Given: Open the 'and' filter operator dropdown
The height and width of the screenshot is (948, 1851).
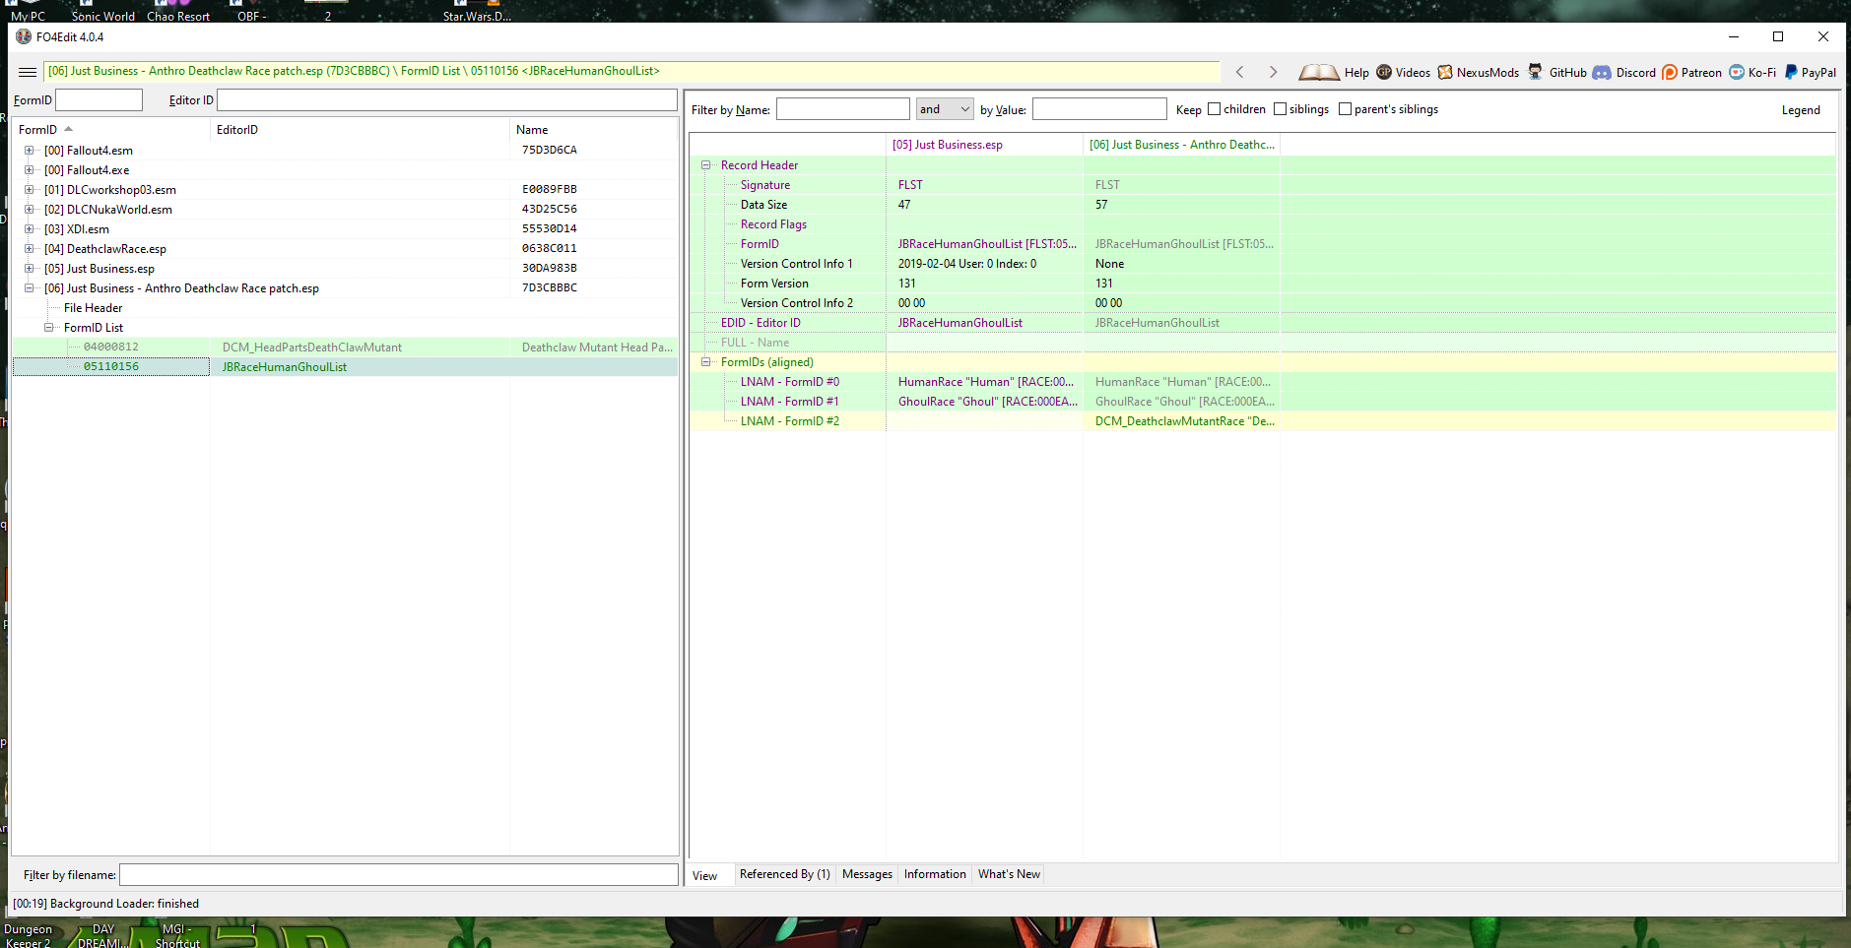Looking at the screenshot, I should click(x=945, y=109).
